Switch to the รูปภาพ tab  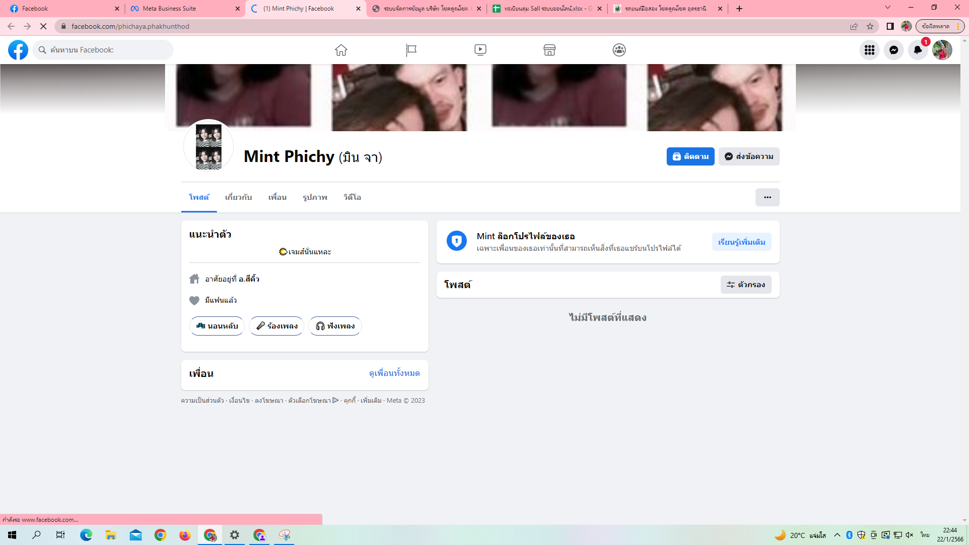click(x=315, y=197)
